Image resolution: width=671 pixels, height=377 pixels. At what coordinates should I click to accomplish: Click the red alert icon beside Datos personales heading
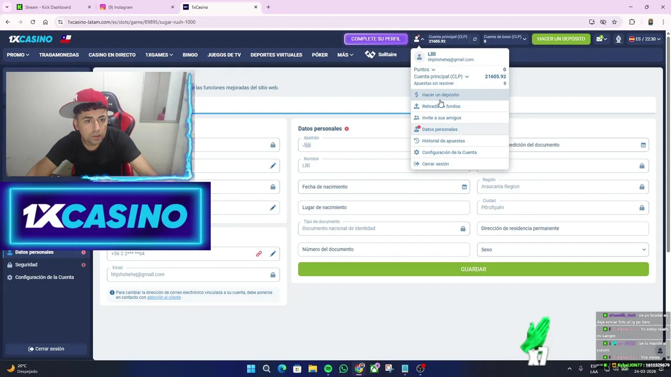[347, 129]
